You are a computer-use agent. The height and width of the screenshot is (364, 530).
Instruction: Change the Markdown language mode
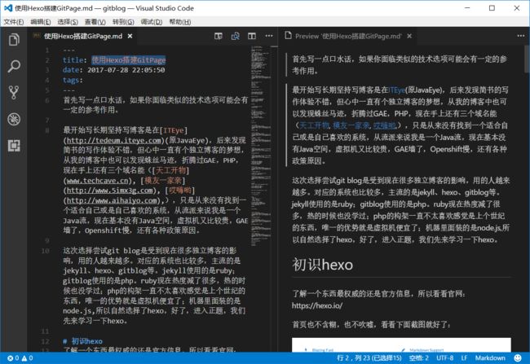click(x=490, y=358)
